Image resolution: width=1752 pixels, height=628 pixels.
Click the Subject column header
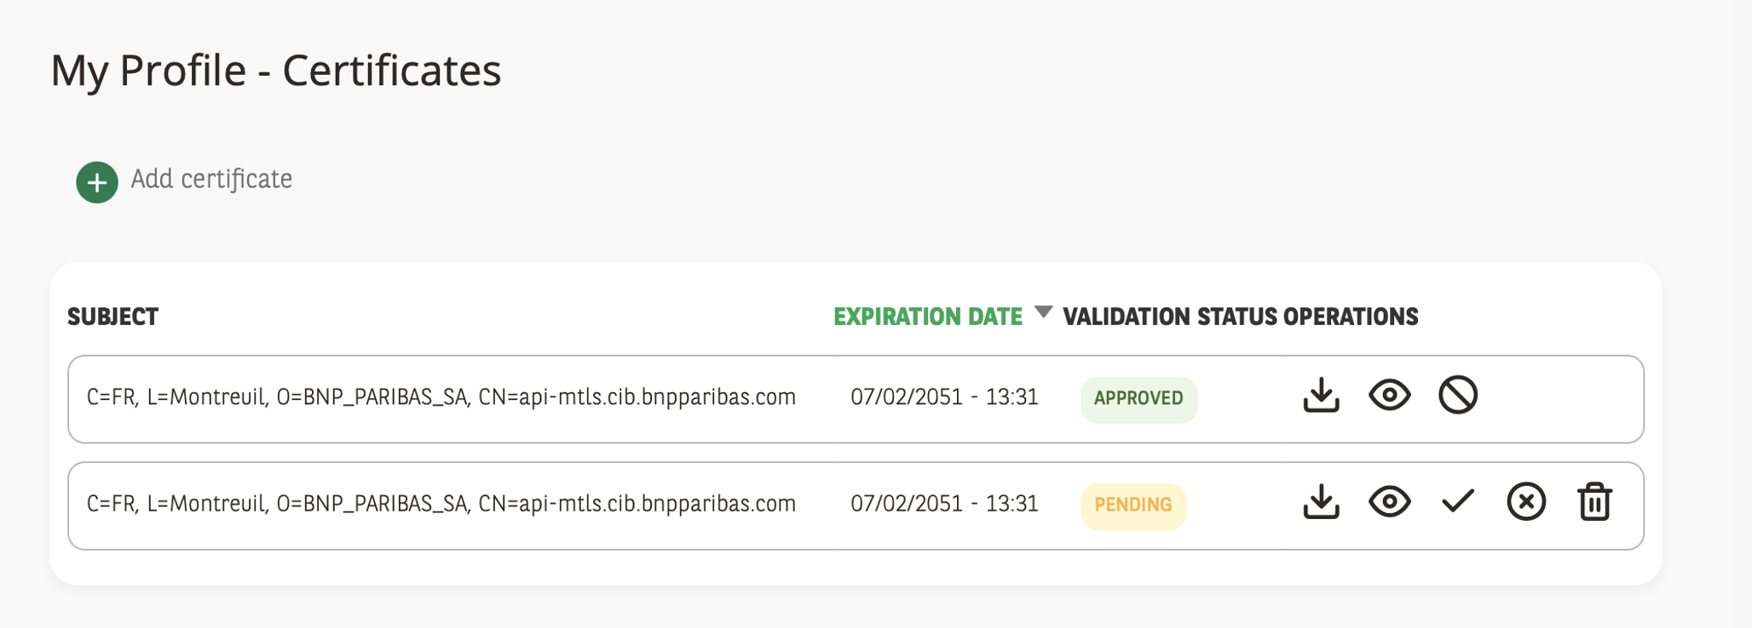click(x=113, y=317)
